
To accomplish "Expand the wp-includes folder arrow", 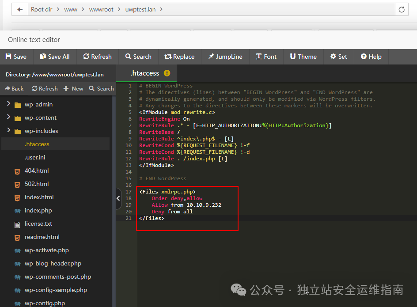I will [8, 130].
